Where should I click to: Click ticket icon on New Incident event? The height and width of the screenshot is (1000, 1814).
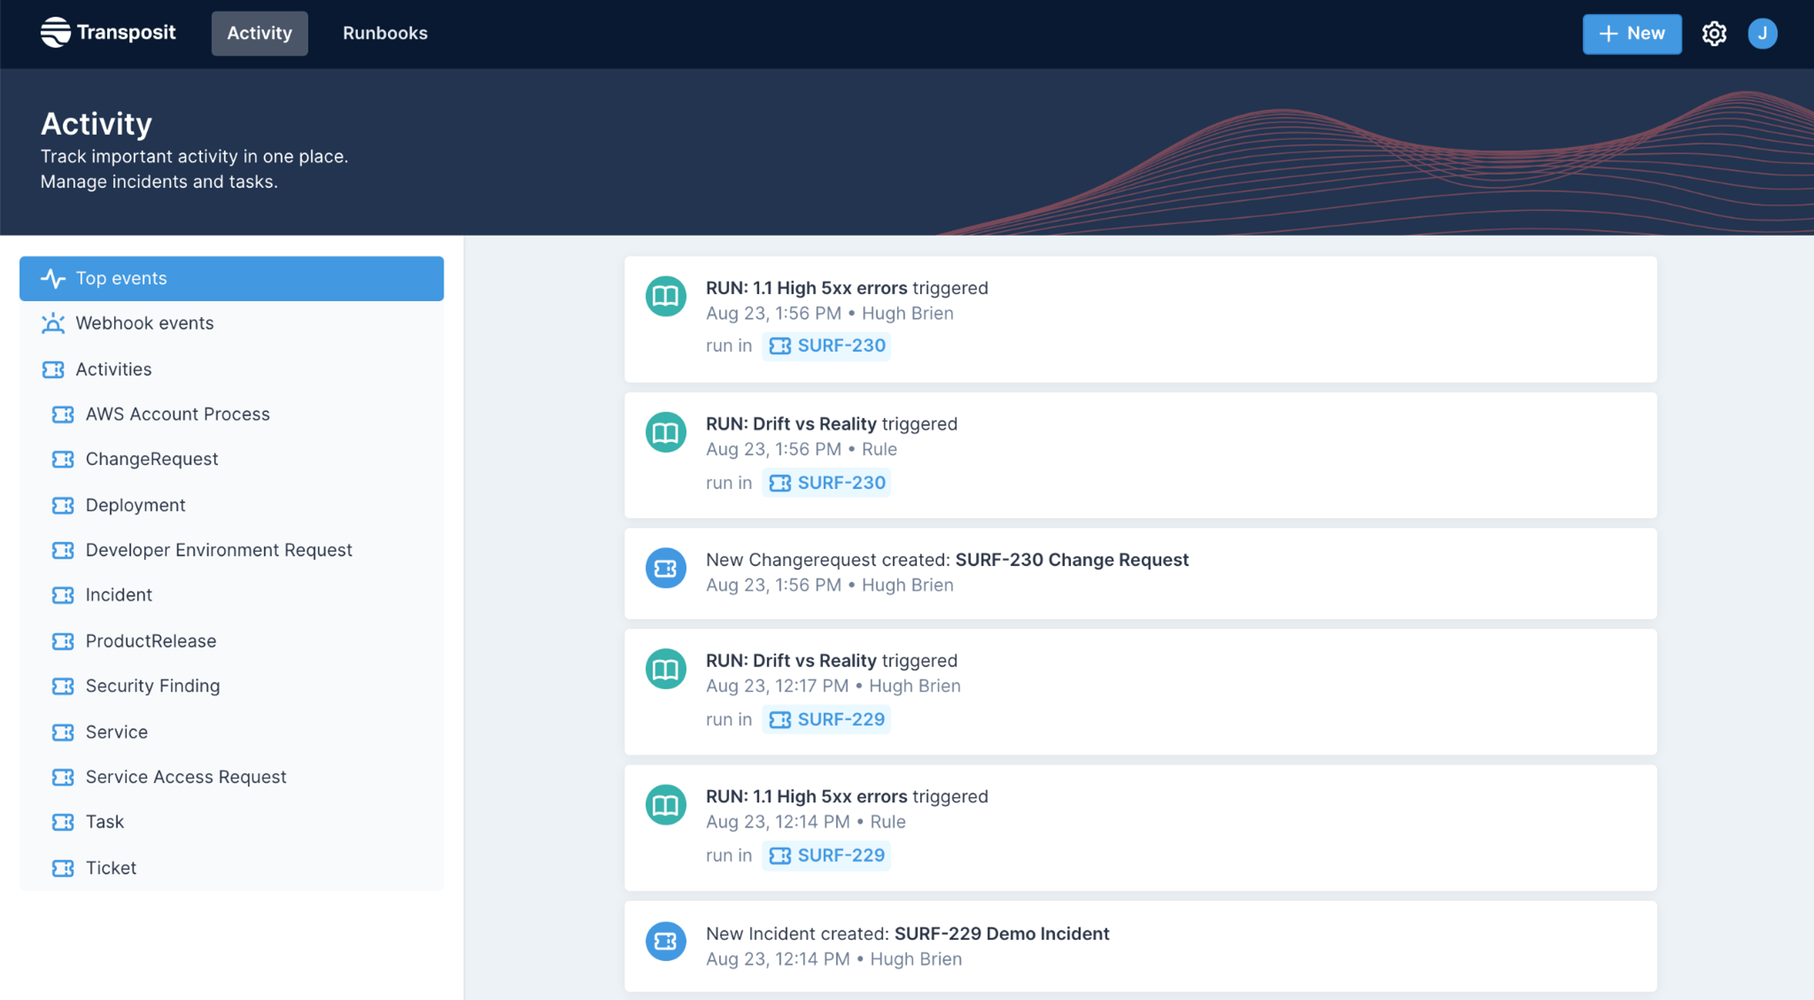click(x=665, y=942)
